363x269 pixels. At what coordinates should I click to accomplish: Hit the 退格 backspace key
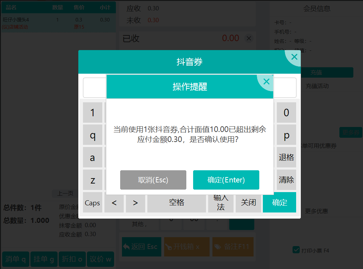tap(286, 157)
